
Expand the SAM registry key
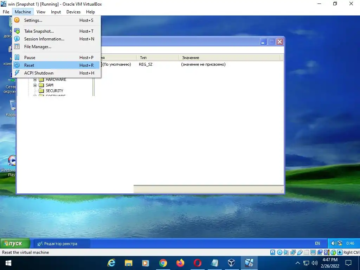[x=35, y=85]
